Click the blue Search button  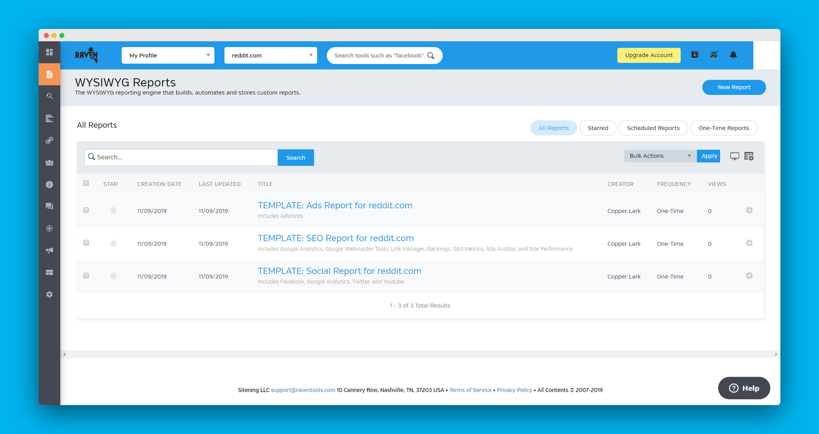(296, 157)
